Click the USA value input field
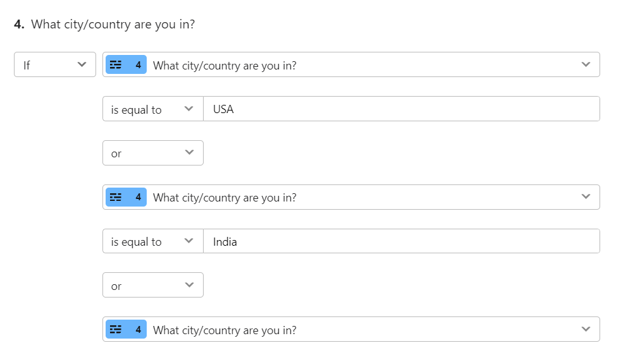The height and width of the screenshot is (355, 640). click(x=402, y=109)
